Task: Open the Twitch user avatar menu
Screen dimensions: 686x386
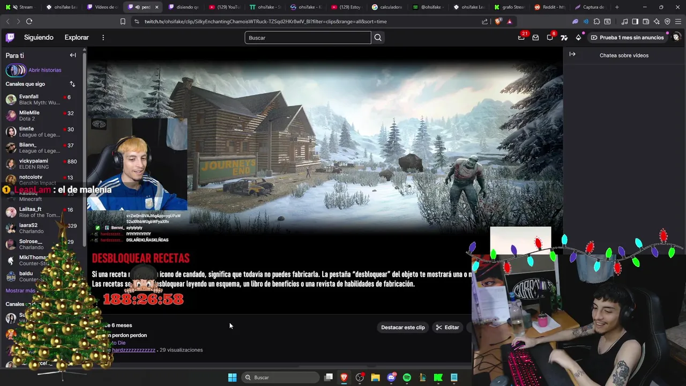Action: [x=676, y=38]
